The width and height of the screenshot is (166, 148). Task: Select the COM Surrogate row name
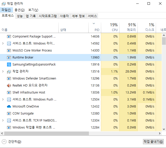click(x=23, y=113)
